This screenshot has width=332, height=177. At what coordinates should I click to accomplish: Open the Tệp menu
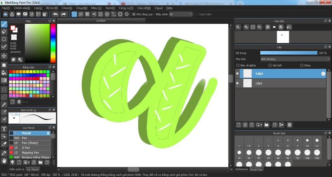coord(6,8)
